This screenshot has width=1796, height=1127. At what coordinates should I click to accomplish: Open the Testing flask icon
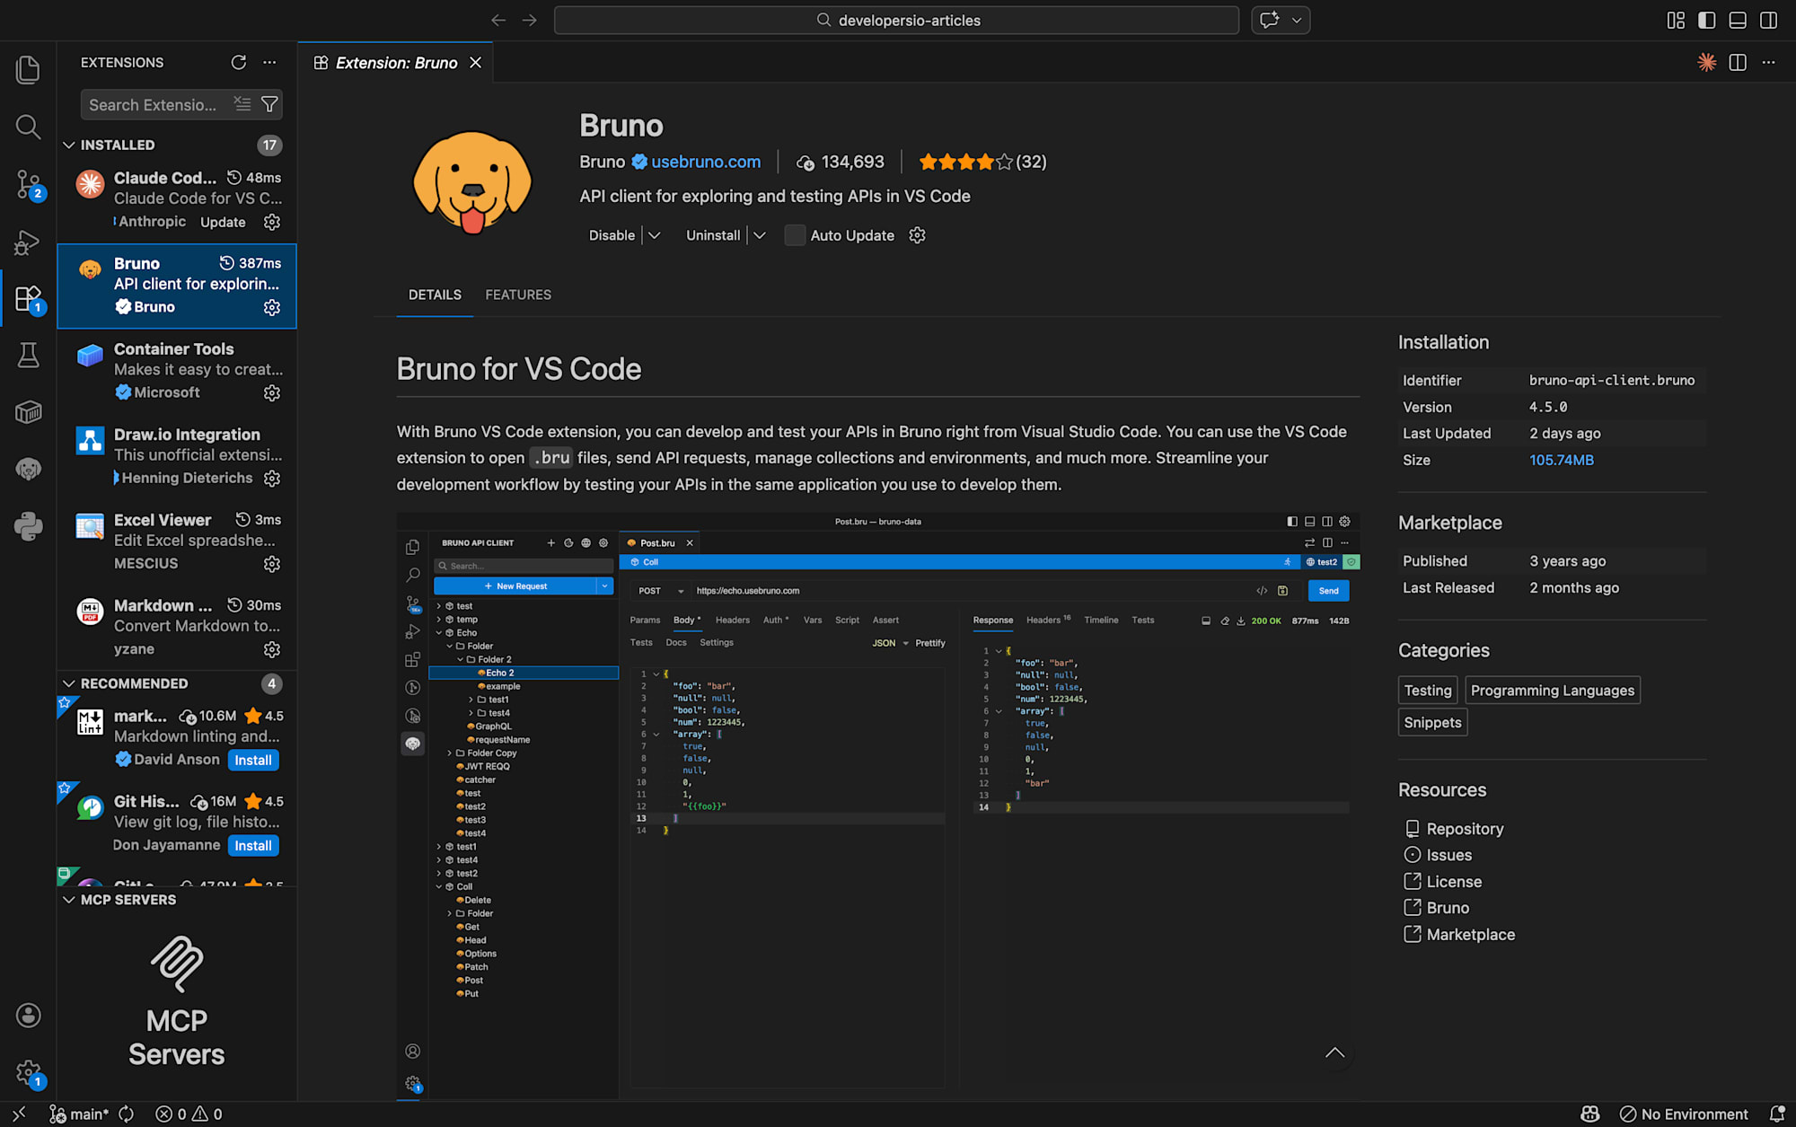(x=28, y=356)
